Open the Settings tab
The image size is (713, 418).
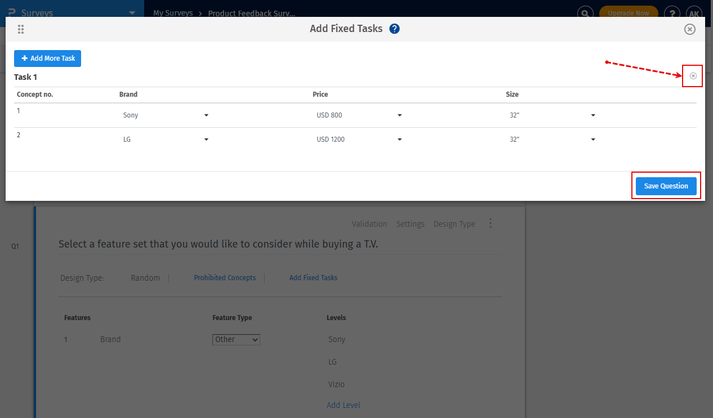coord(410,223)
